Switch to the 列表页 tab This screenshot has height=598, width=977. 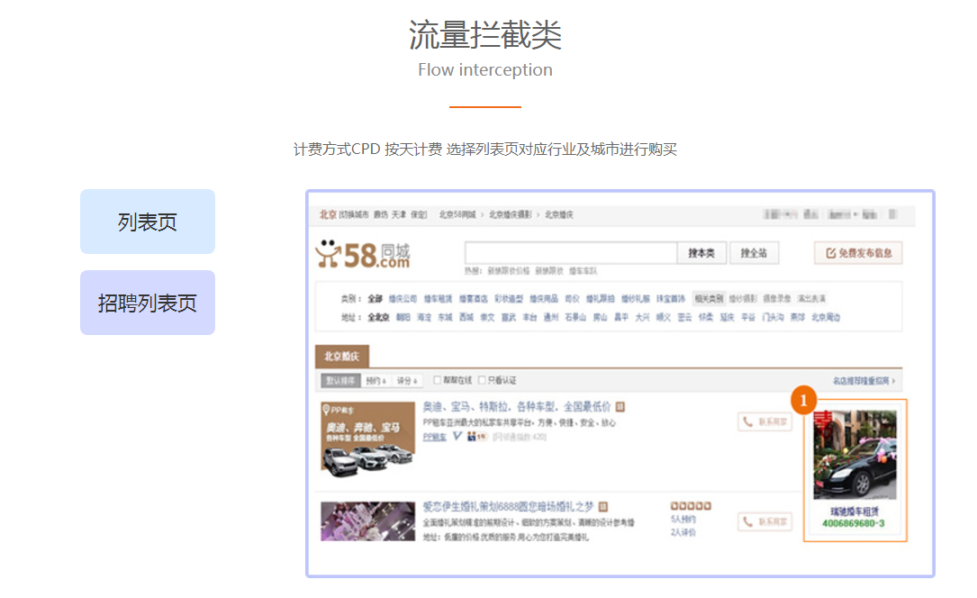pyautogui.click(x=148, y=222)
